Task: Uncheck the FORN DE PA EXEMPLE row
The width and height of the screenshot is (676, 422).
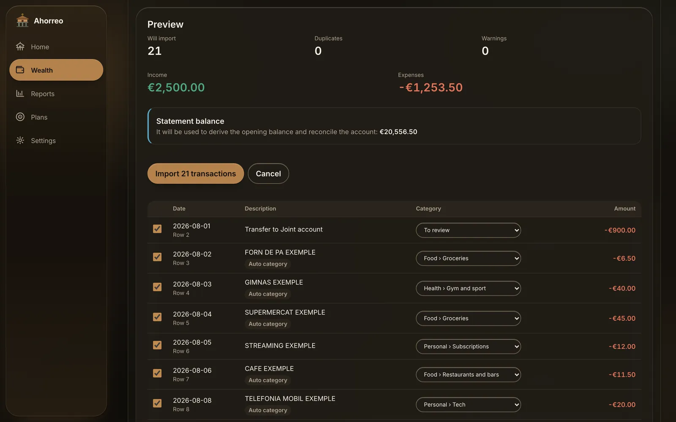Action: tap(157, 257)
